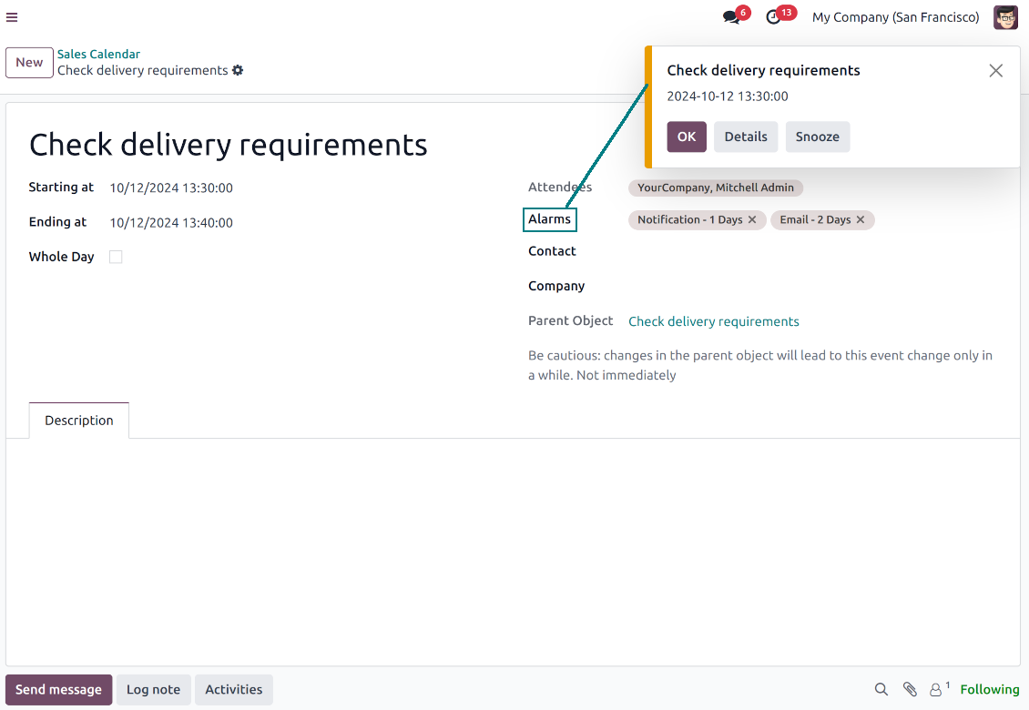Screen dimensions: 1029x710
Task: Click the Following status dropdown
Action: [x=989, y=689]
